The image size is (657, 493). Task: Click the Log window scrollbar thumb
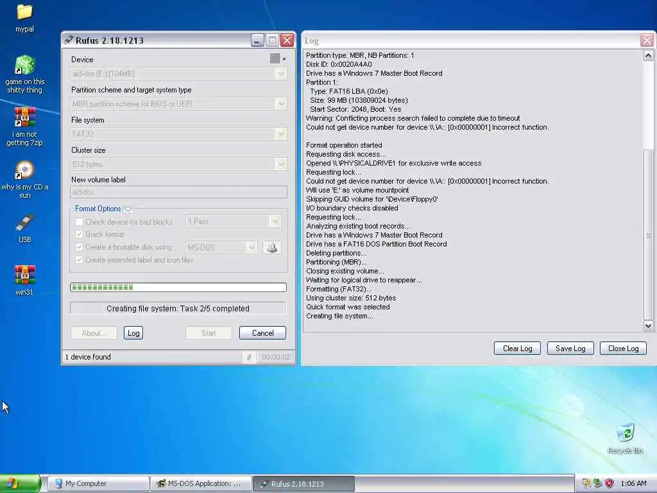(x=648, y=235)
